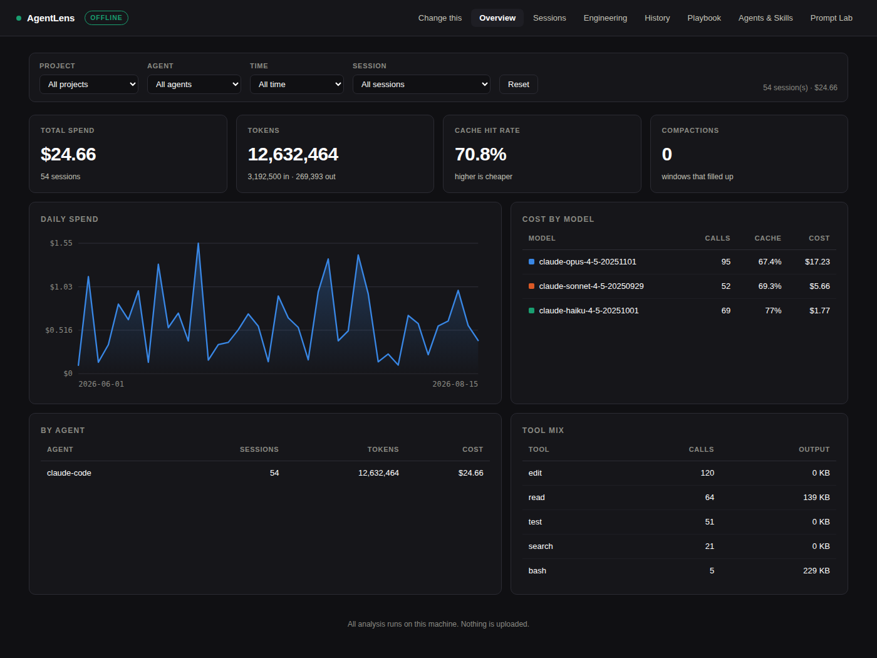Click the 12,632,464 tokens headline value
This screenshot has height=658, width=877.
[x=293, y=154]
